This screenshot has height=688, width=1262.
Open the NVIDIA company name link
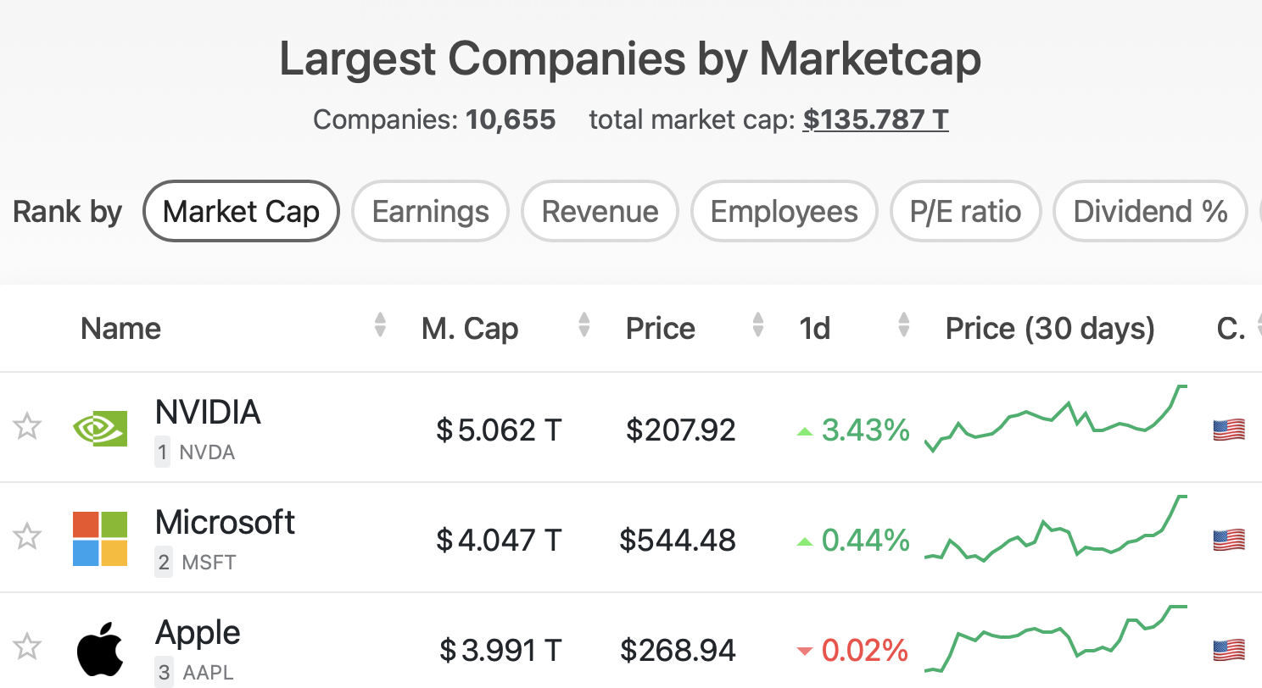pyautogui.click(x=208, y=413)
